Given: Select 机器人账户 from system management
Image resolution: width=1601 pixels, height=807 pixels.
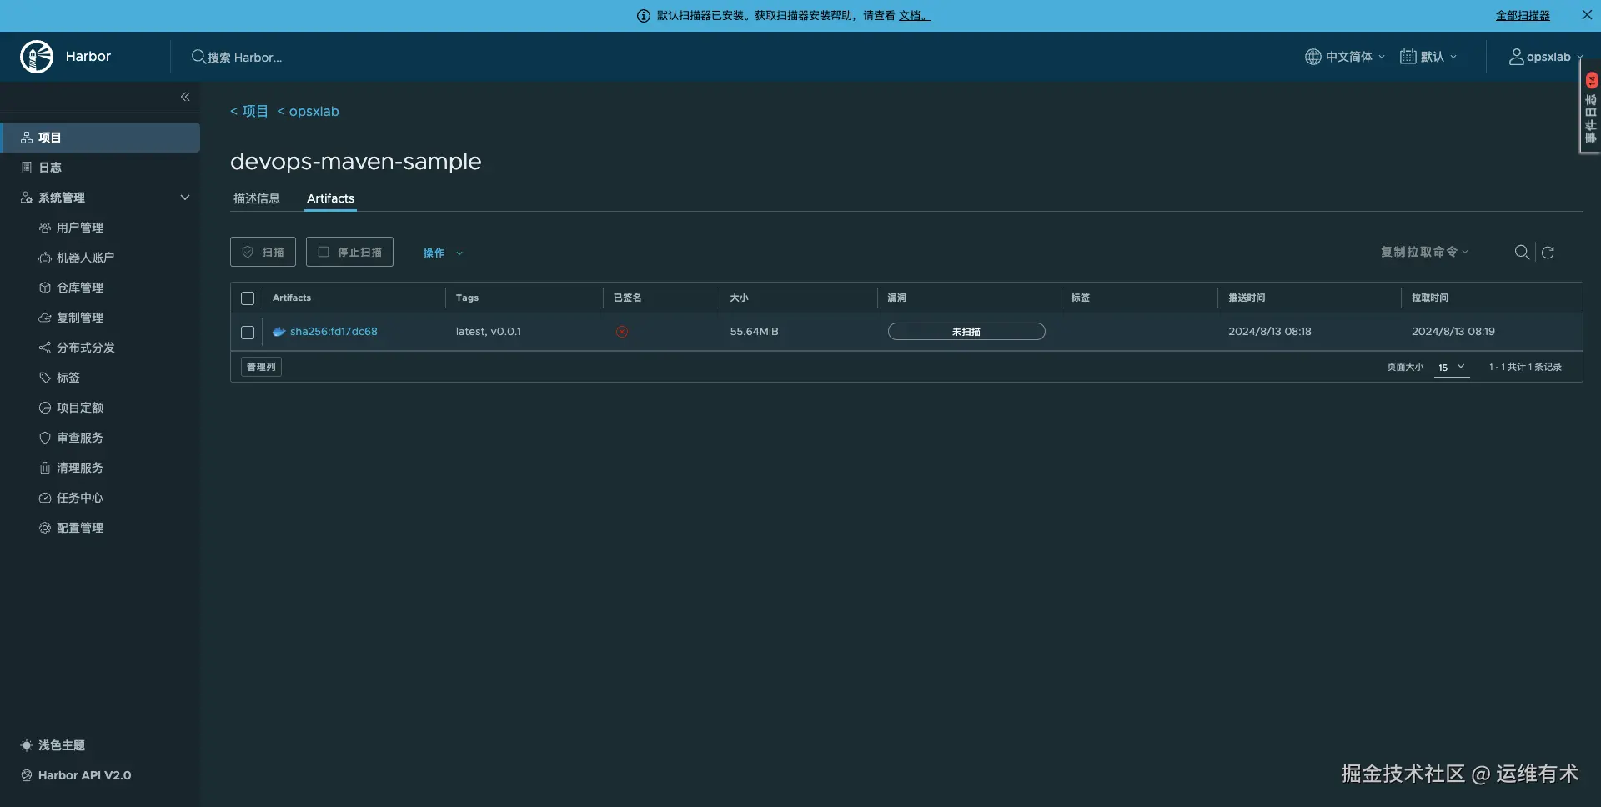Looking at the screenshot, I should coord(86,257).
